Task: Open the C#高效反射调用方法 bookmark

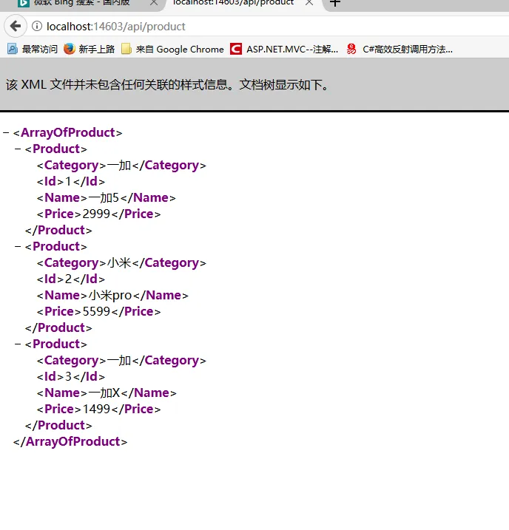Action: [400, 50]
